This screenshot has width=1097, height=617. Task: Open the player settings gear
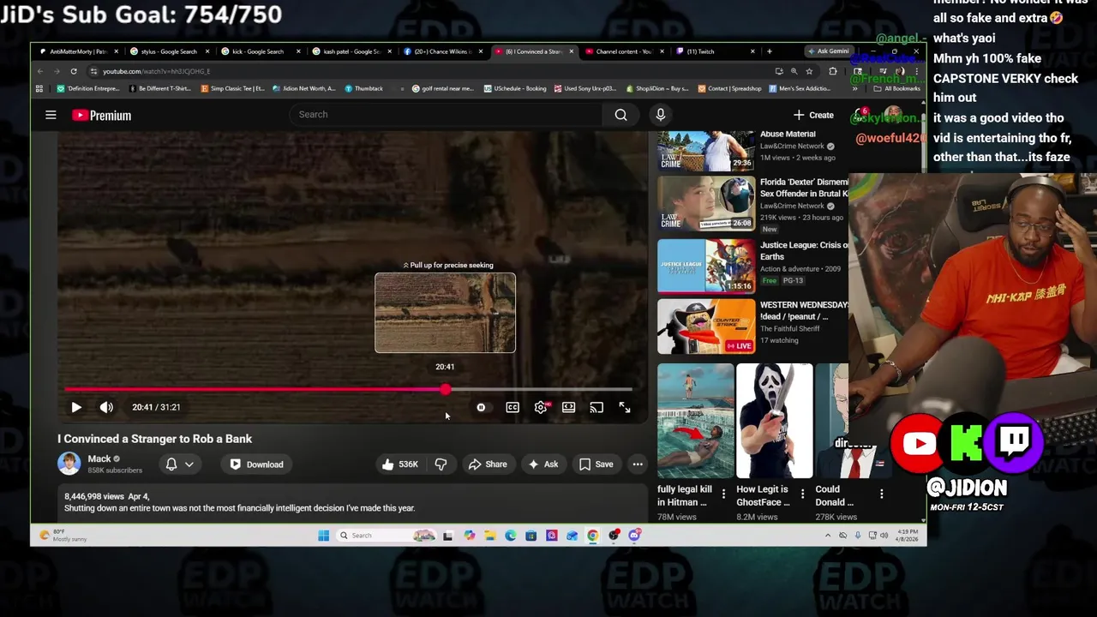pos(541,408)
